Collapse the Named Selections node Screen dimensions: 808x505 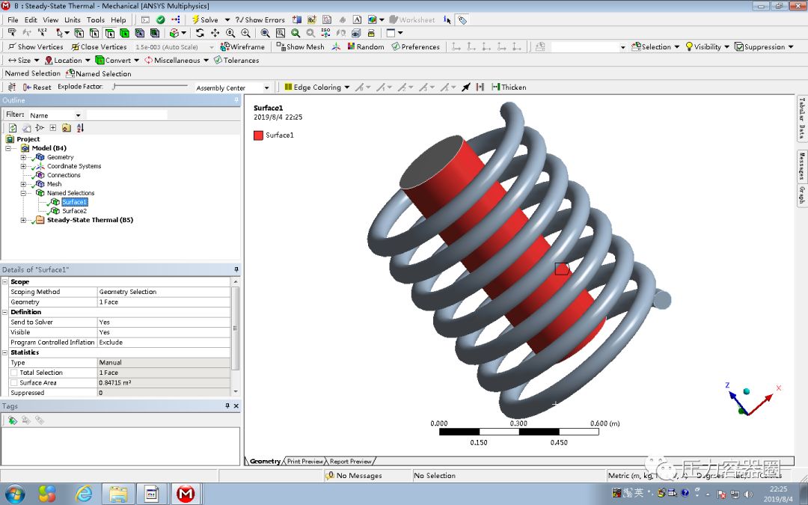pos(23,193)
